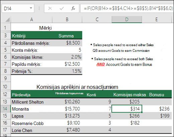Click the Komisijas maksa column heading
The width and height of the screenshot is (174, 137).
(x=129, y=95)
